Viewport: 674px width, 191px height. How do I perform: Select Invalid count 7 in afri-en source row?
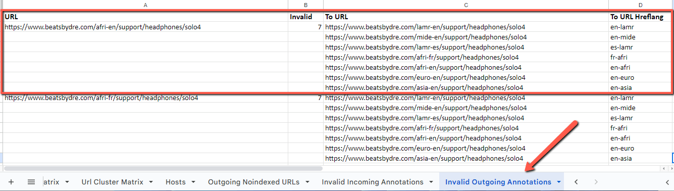pyautogui.click(x=306, y=27)
